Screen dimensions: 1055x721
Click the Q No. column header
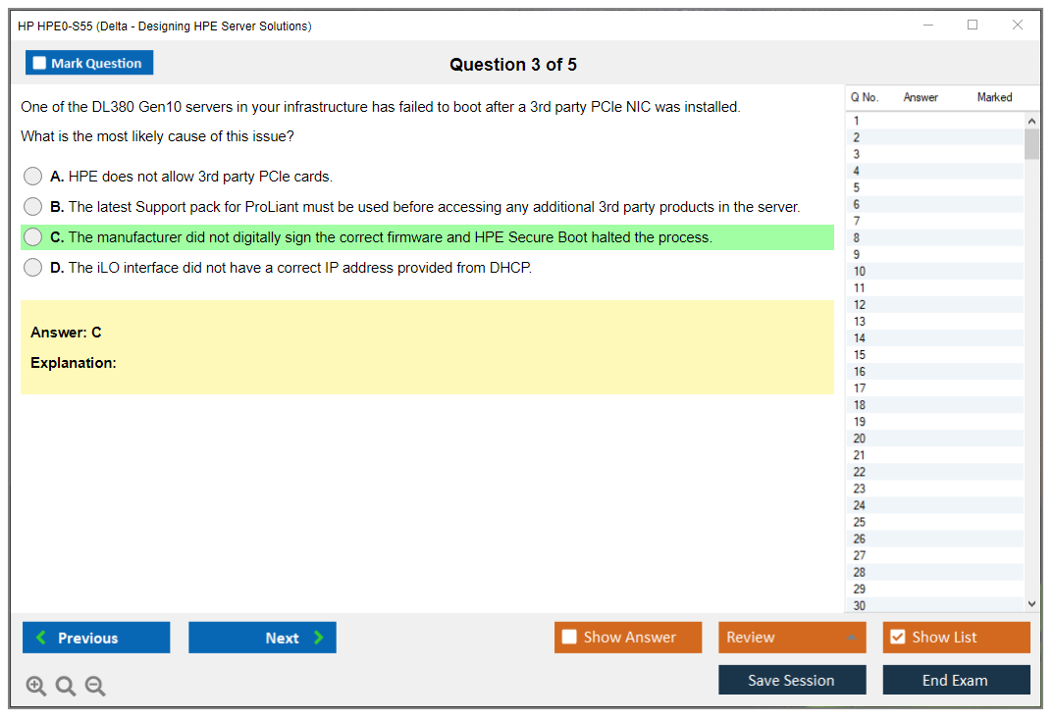865,97
